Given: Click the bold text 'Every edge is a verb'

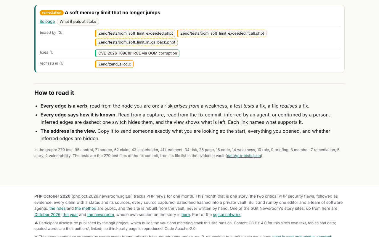Looking at the screenshot, I should (64, 106).
